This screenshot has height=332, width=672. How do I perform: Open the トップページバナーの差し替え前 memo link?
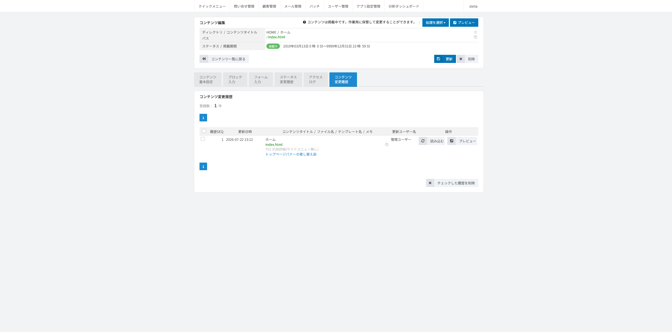[x=291, y=154]
